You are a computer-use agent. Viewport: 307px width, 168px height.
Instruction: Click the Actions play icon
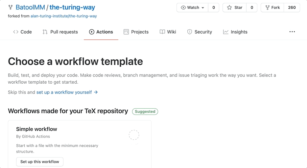(91, 32)
